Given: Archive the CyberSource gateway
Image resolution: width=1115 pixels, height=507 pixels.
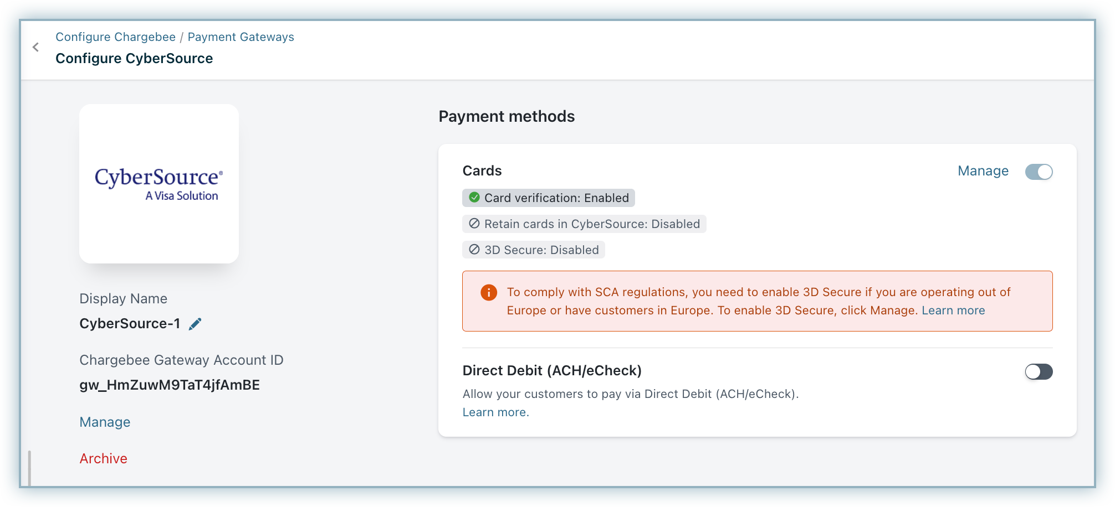Looking at the screenshot, I should [x=103, y=458].
